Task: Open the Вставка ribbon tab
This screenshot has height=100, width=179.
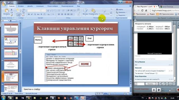Action: coord(21,6)
